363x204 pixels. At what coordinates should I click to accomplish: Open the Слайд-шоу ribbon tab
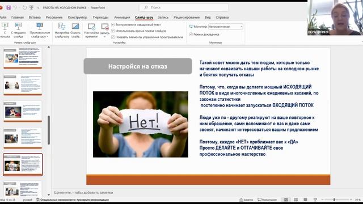pyautogui.click(x=144, y=18)
